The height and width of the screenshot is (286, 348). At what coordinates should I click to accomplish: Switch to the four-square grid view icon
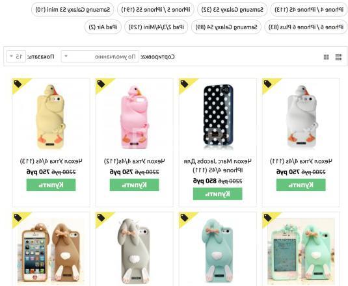[x=327, y=57]
